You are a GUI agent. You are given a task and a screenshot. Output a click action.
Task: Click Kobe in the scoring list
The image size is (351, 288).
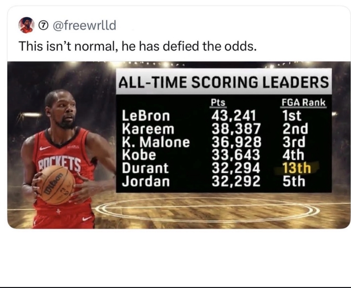(x=139, y=155)
